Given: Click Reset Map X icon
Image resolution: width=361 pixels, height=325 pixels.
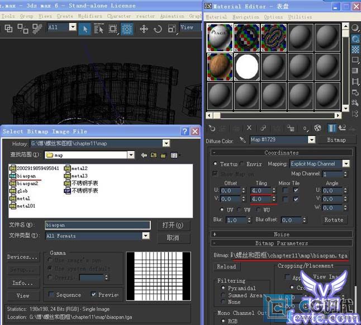Looking at the screenshot, I should click(x=249, y=128).
